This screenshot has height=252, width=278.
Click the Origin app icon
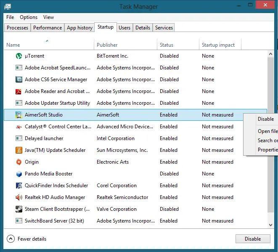[19, 162]
